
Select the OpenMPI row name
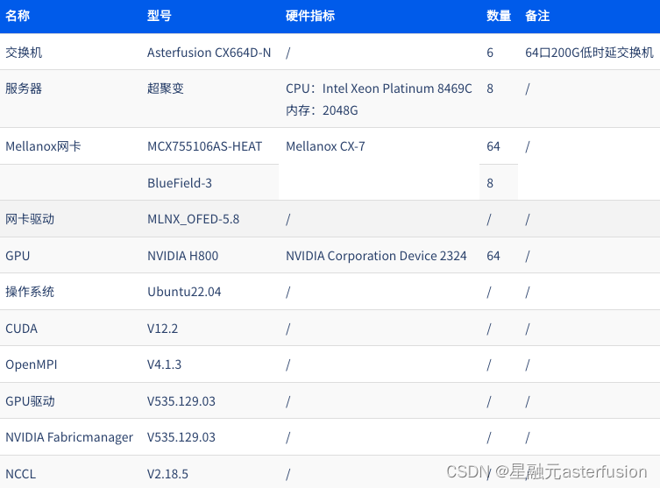[32, 364]
